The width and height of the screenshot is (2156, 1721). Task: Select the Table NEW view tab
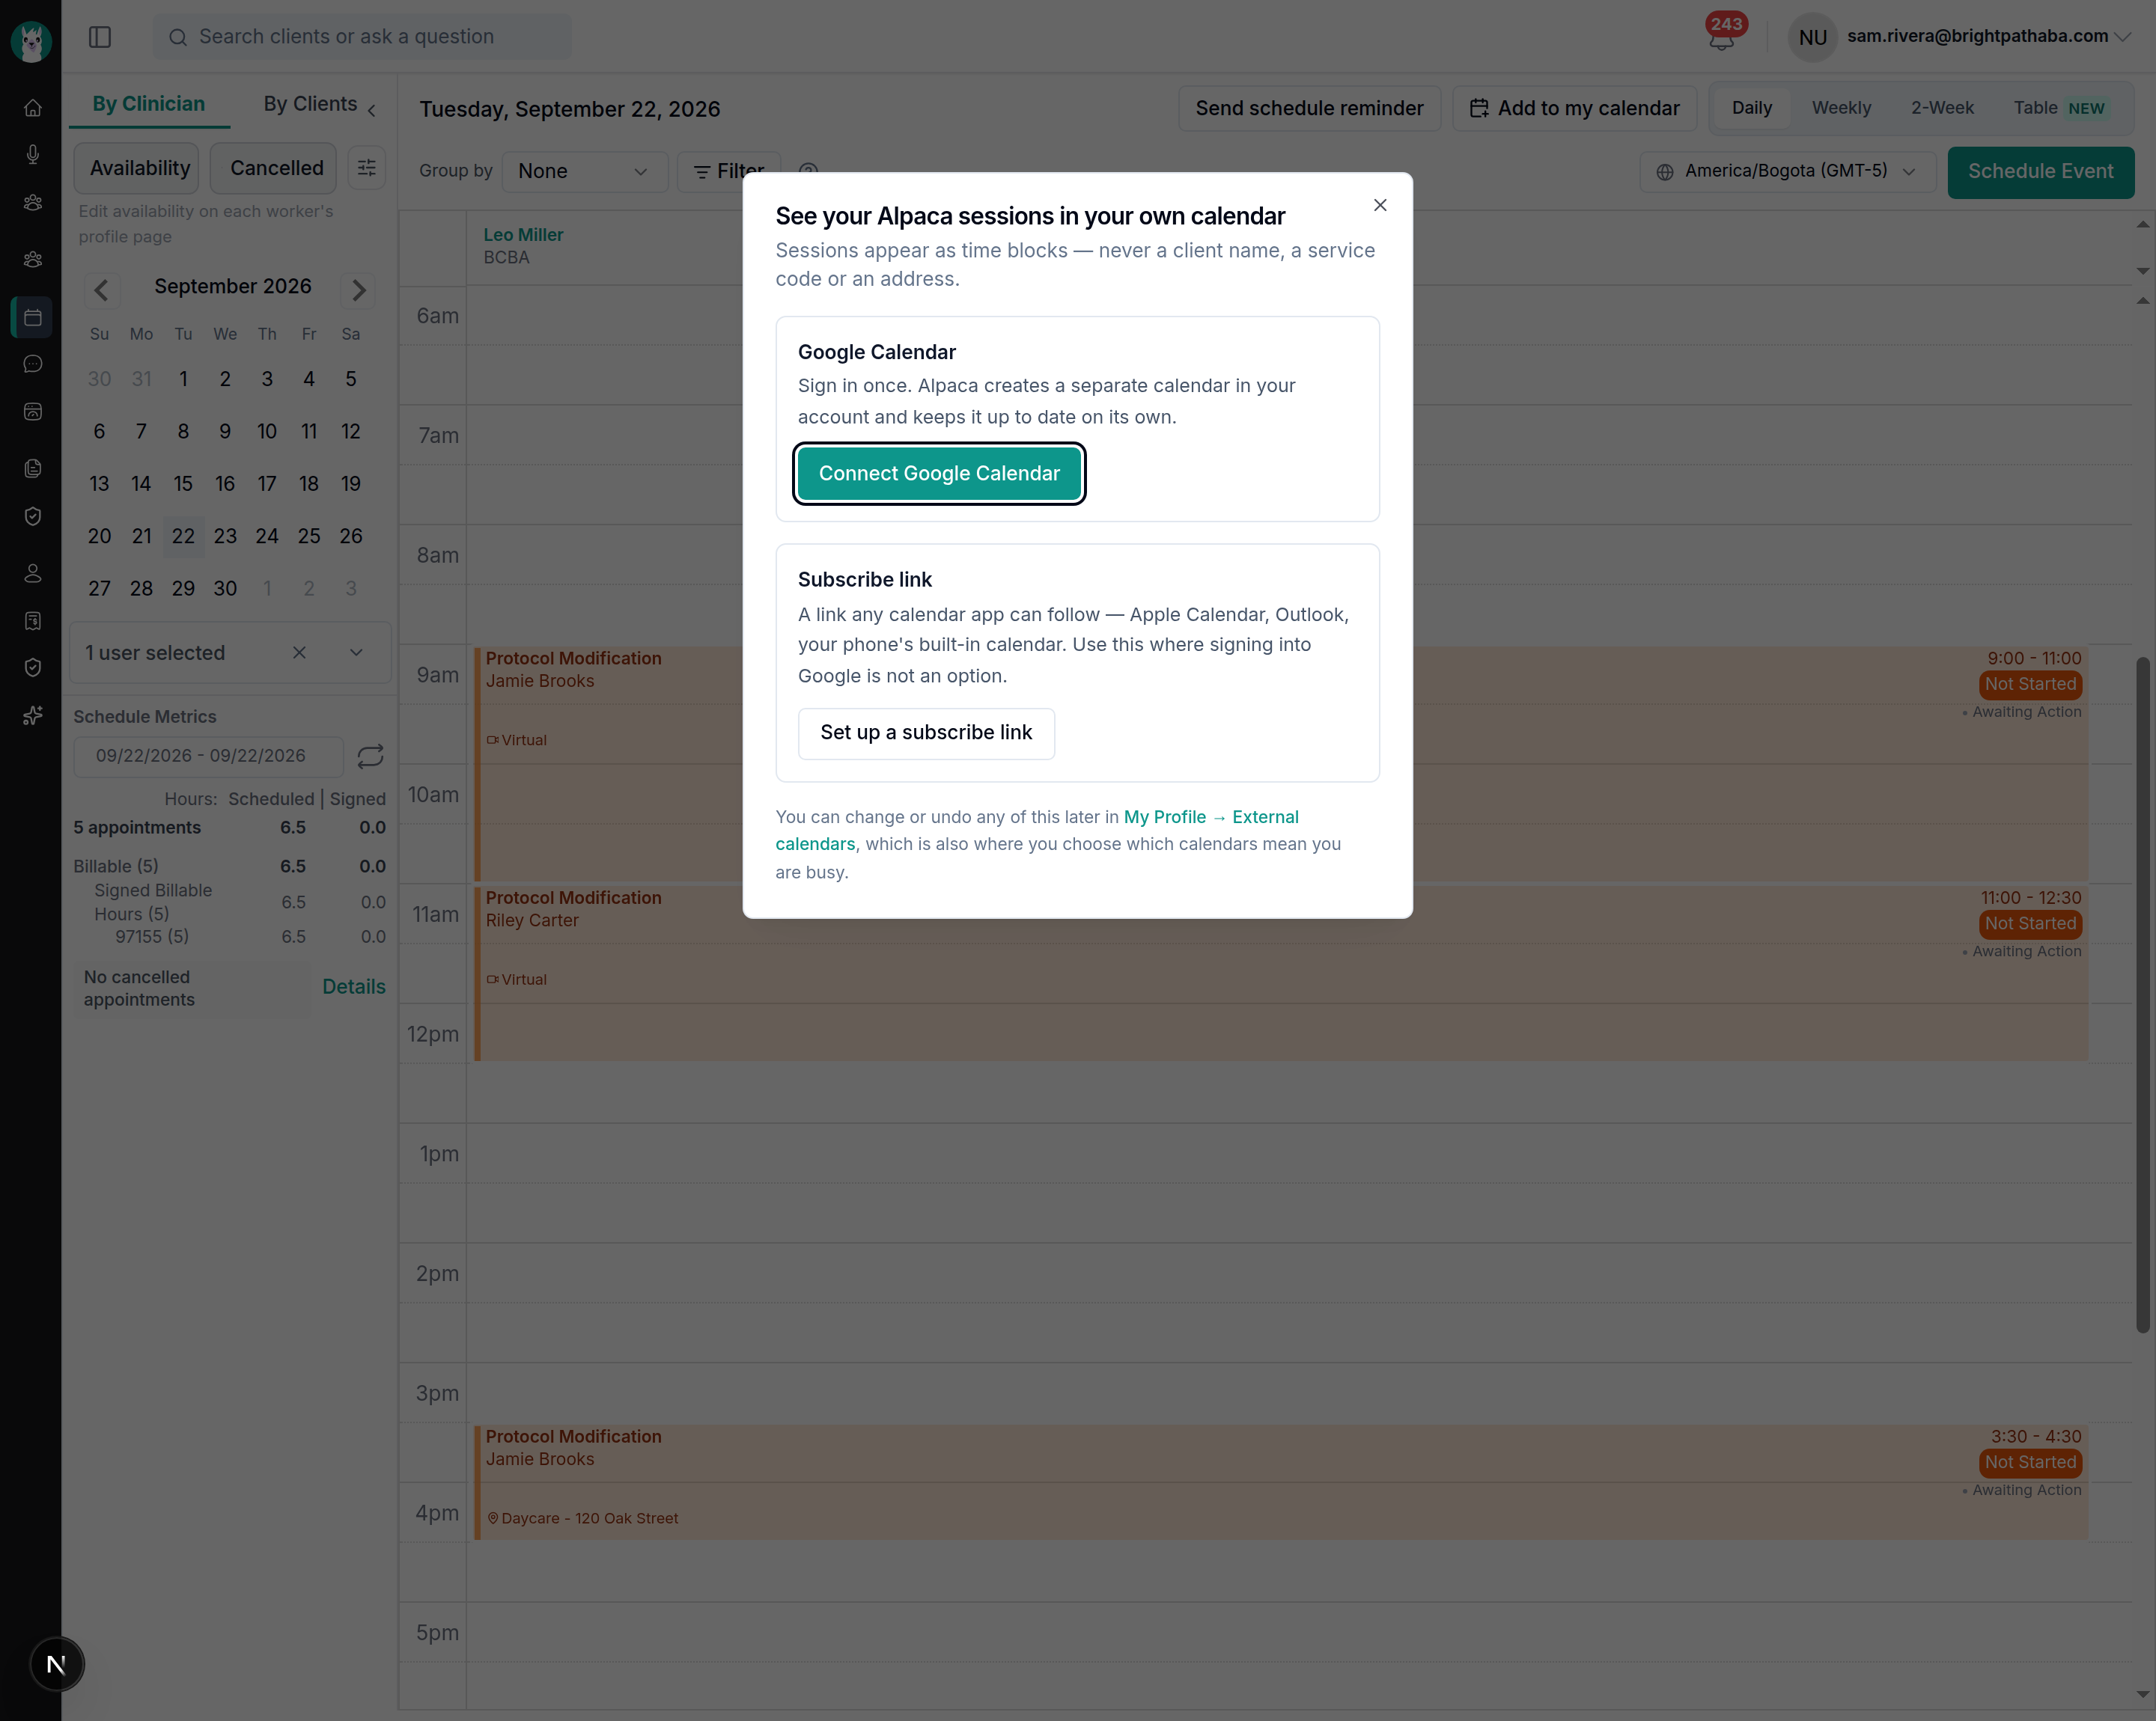point(2060,108)
